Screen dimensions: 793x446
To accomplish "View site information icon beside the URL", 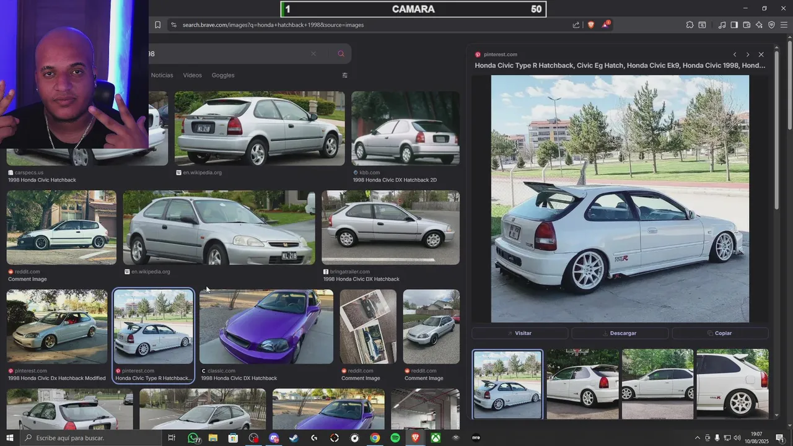I will point(173,25).
